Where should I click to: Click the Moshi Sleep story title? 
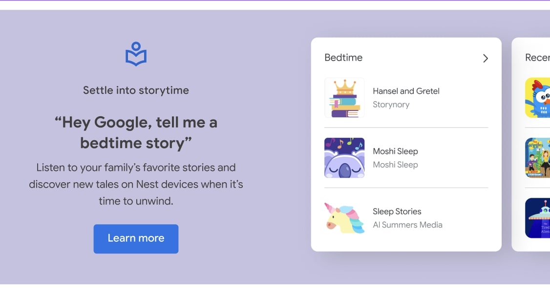395,151
